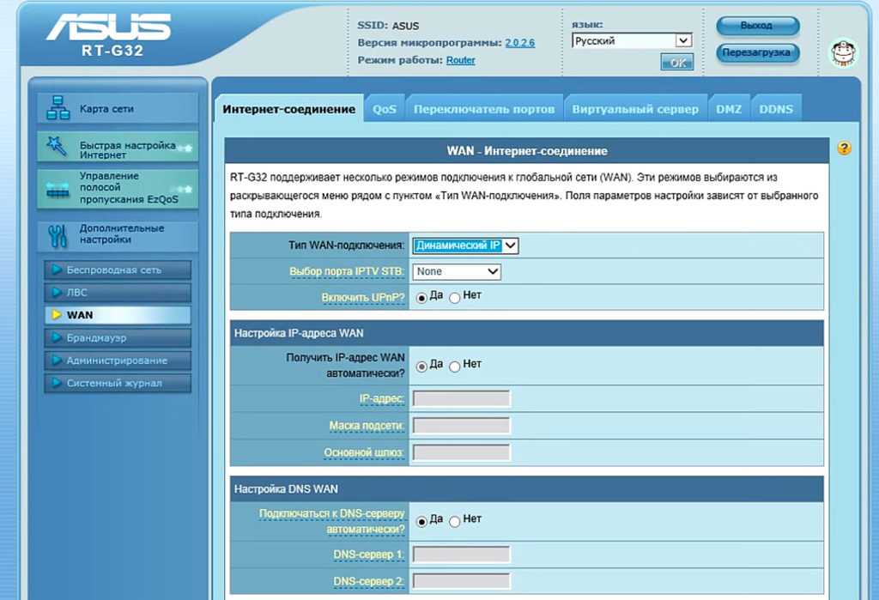Click the advanced settings wrench icon
This screenshot has height=600, width=879.
[x=58, y=234]
